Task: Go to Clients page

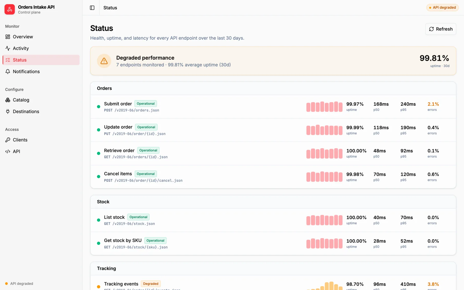Action: coord(41,140)
